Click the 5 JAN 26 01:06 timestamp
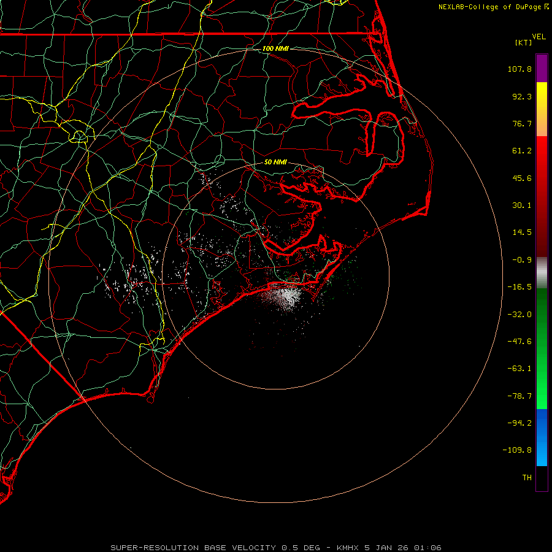Image resolution: width=552 pixels, height=552 pixels. coord(403,548)
